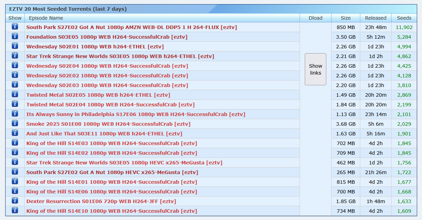422x220 pixels.
Task: Select the 1,609 seeds value
Action: pyautogui.click(x=404, y=211)
